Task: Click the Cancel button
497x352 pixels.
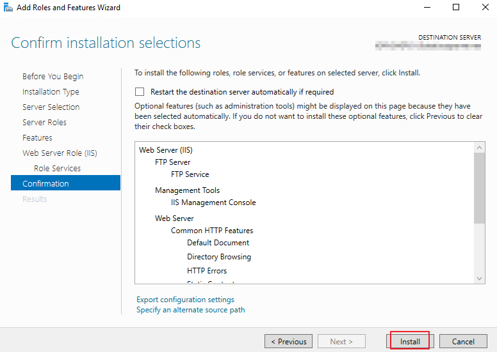Action: coord(463,341)
